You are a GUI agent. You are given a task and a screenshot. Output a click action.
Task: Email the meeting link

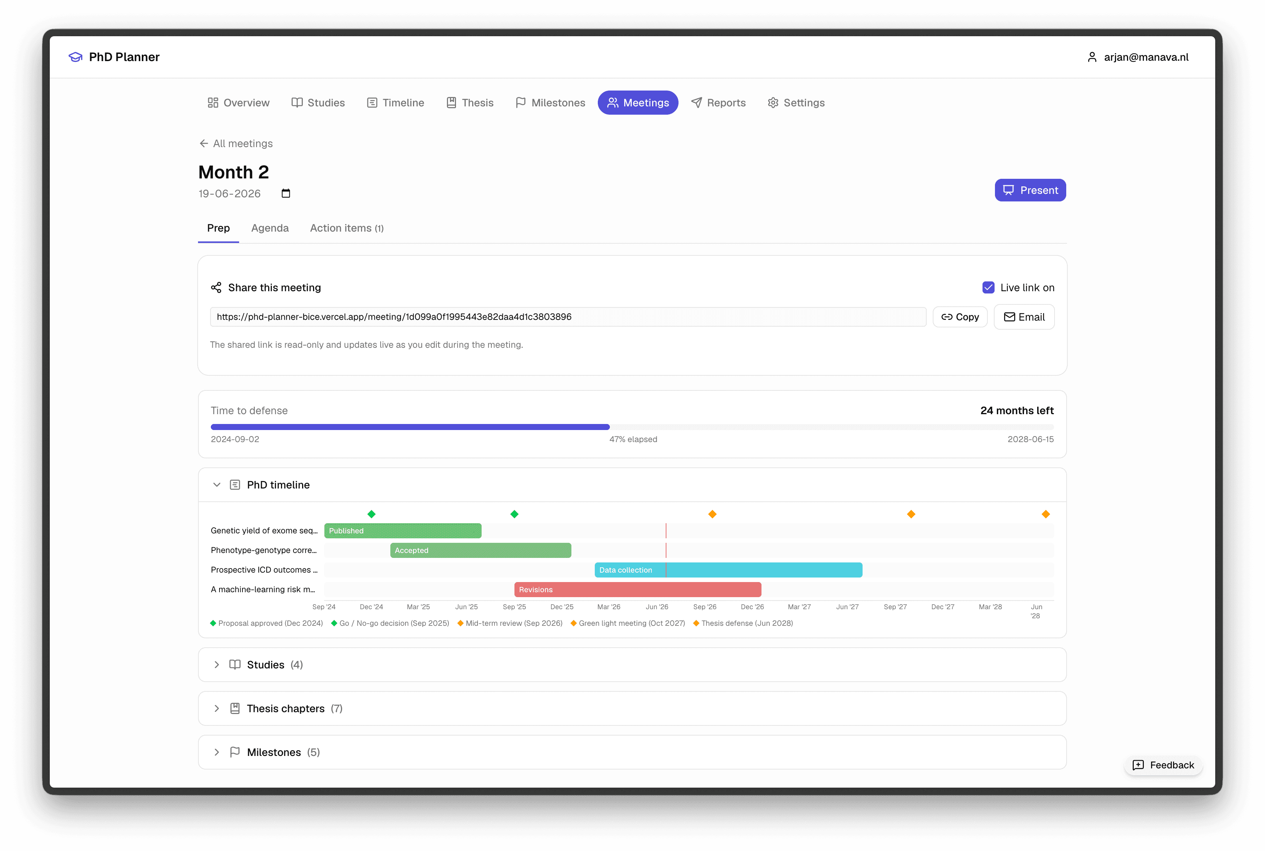click(x=1024, y=317)
